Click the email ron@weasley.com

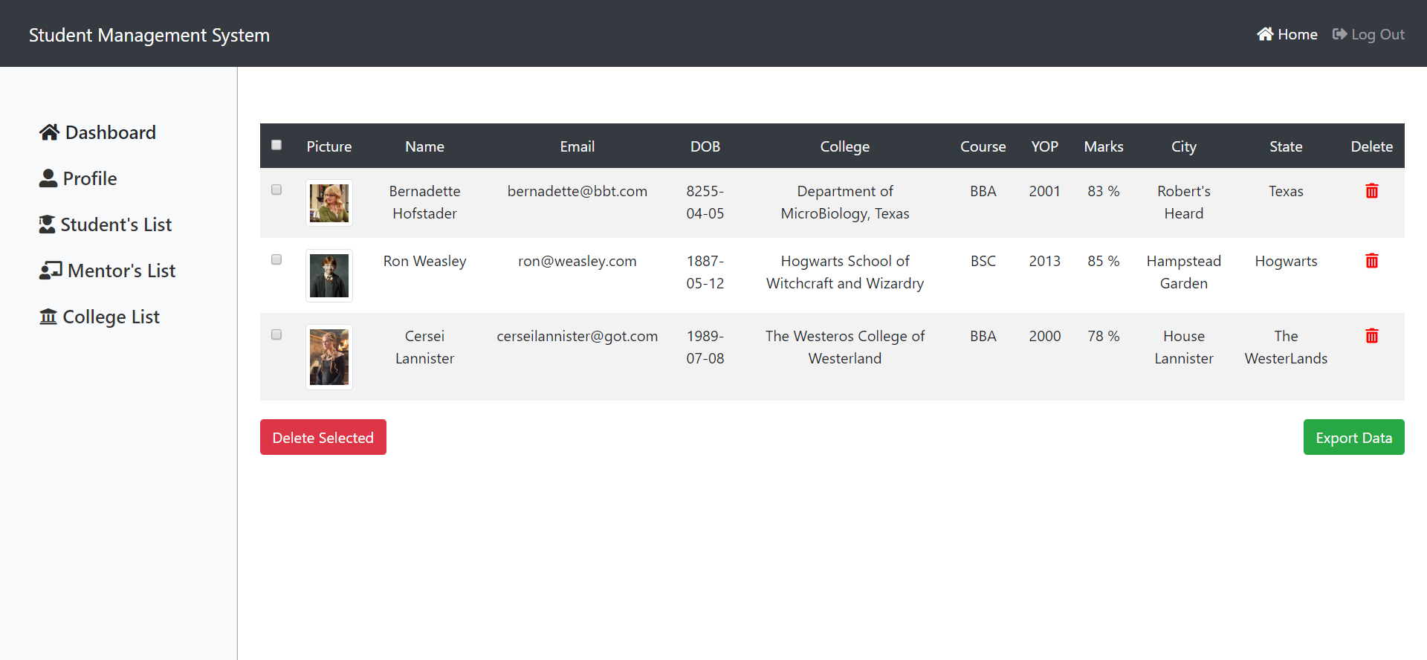[x=577, y=261]
